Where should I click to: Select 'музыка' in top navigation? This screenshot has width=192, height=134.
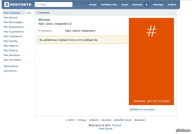click(137, 5)
